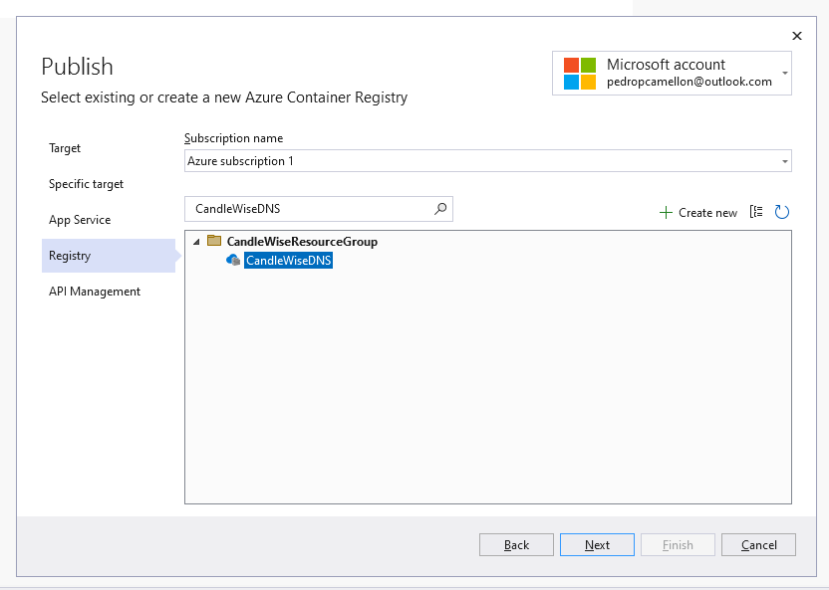The width and height of the screenshot is (829, 590).
Task: Switch to the Target step
Action: (x=64, y=148)
